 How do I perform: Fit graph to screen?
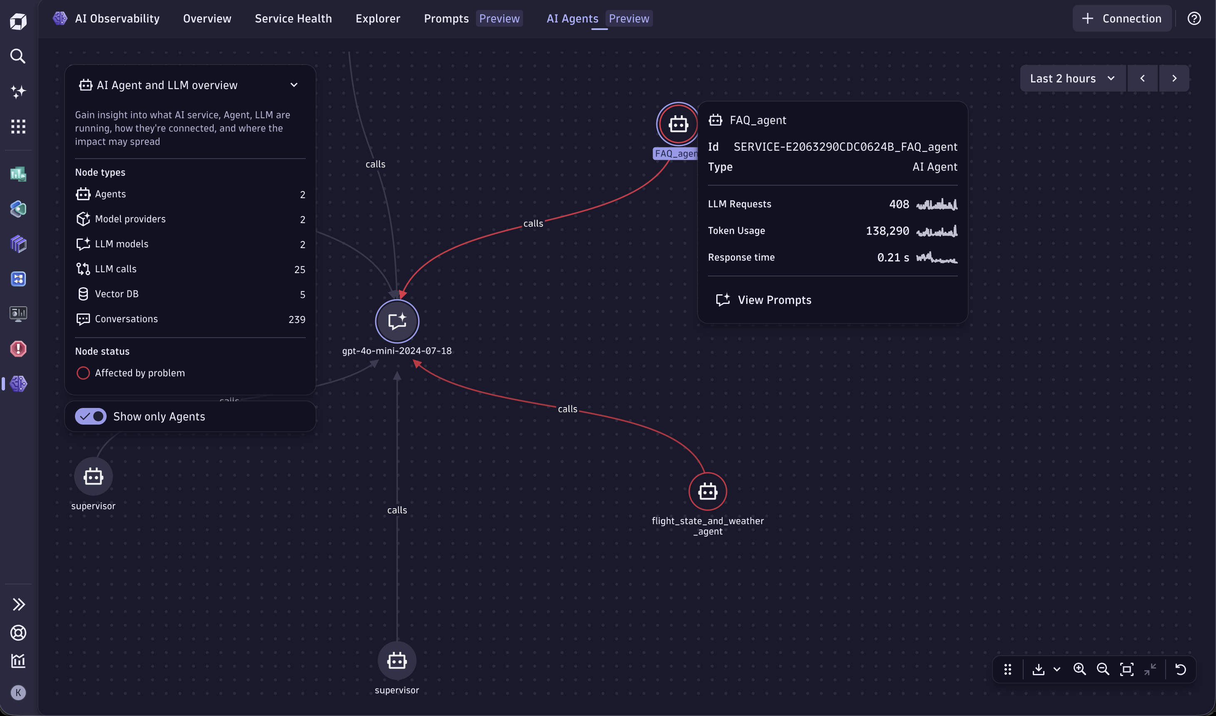1127,669
